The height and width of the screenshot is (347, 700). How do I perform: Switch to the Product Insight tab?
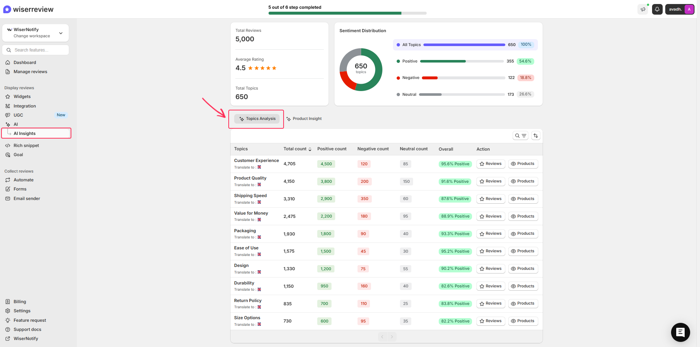click(x=304, y=119)
